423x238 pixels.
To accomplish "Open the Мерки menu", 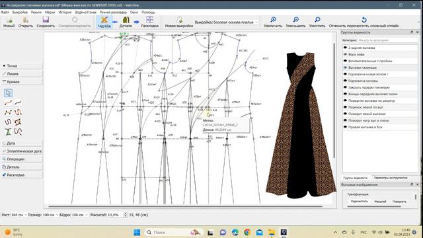I will [50, 13].
